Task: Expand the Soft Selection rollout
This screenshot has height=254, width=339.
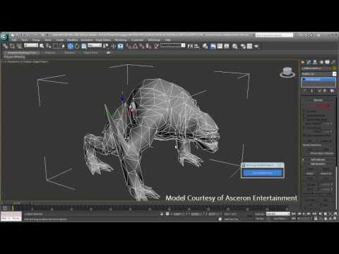Action: point(318,159)
